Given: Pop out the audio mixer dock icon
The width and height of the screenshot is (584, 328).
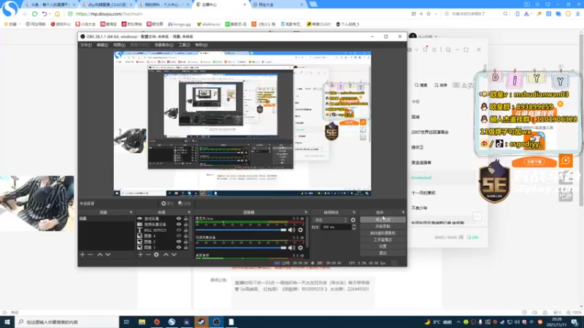Looking at the screenshot, I should click(306, 212).
